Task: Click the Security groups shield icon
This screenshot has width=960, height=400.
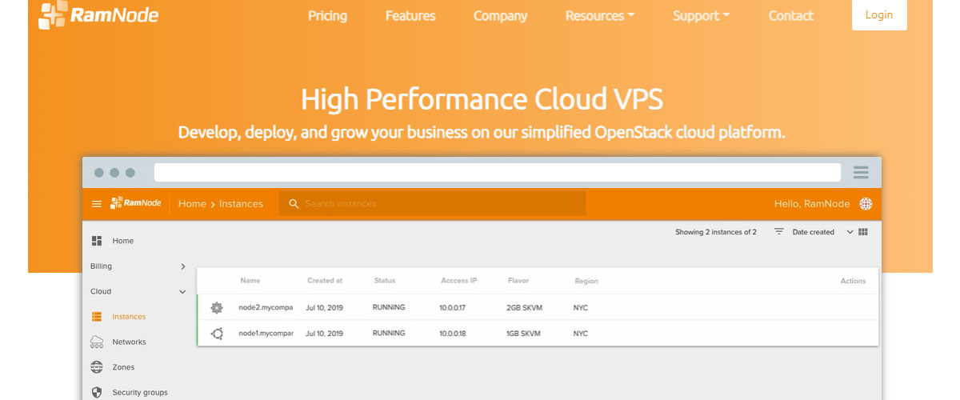Action: [97, 393]
